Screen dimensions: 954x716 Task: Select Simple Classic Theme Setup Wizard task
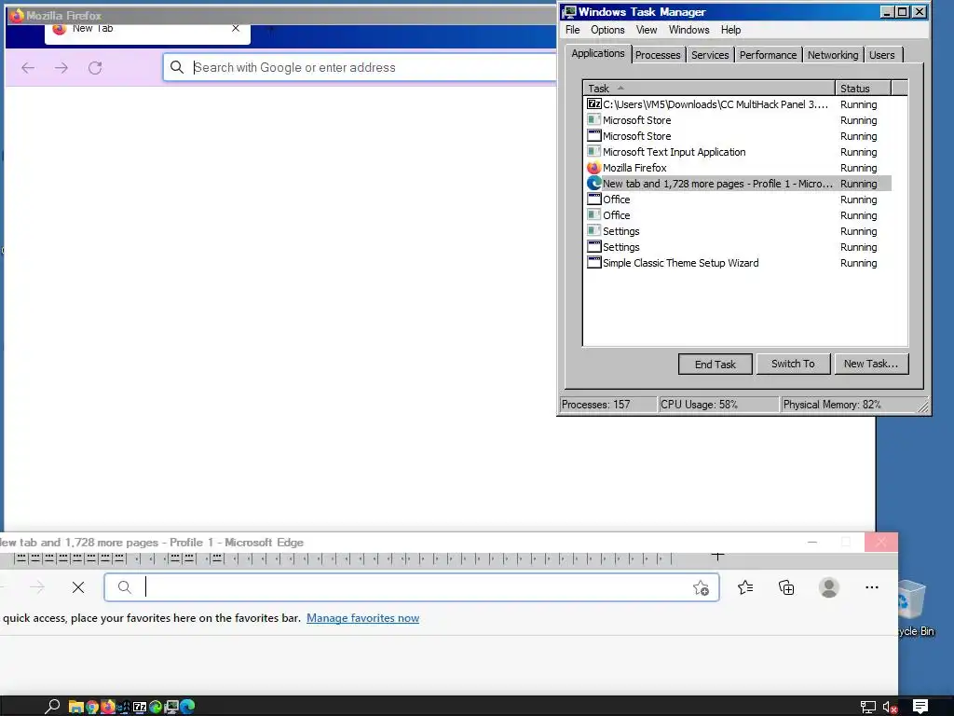pyautogui.click(x=738, y=263)
